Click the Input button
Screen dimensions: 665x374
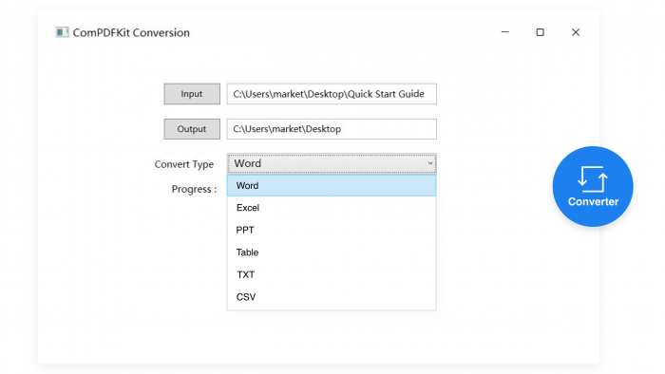click(x=192, y=94)
